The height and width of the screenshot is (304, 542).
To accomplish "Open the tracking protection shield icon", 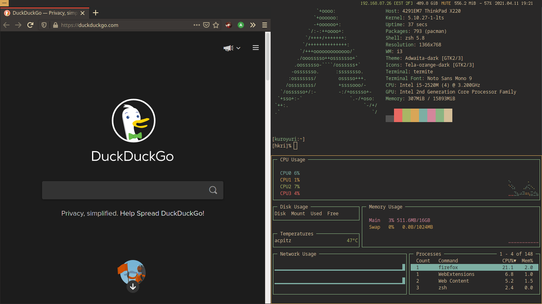I will 44,25.
